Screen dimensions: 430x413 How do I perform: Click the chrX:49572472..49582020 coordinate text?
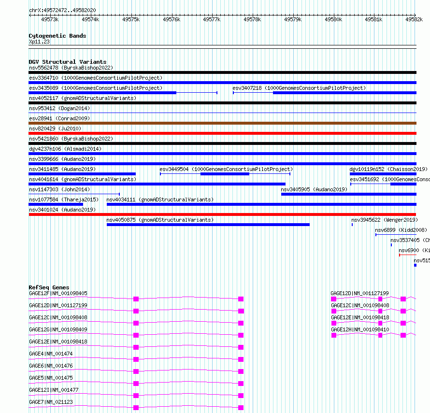coord(62,11)
